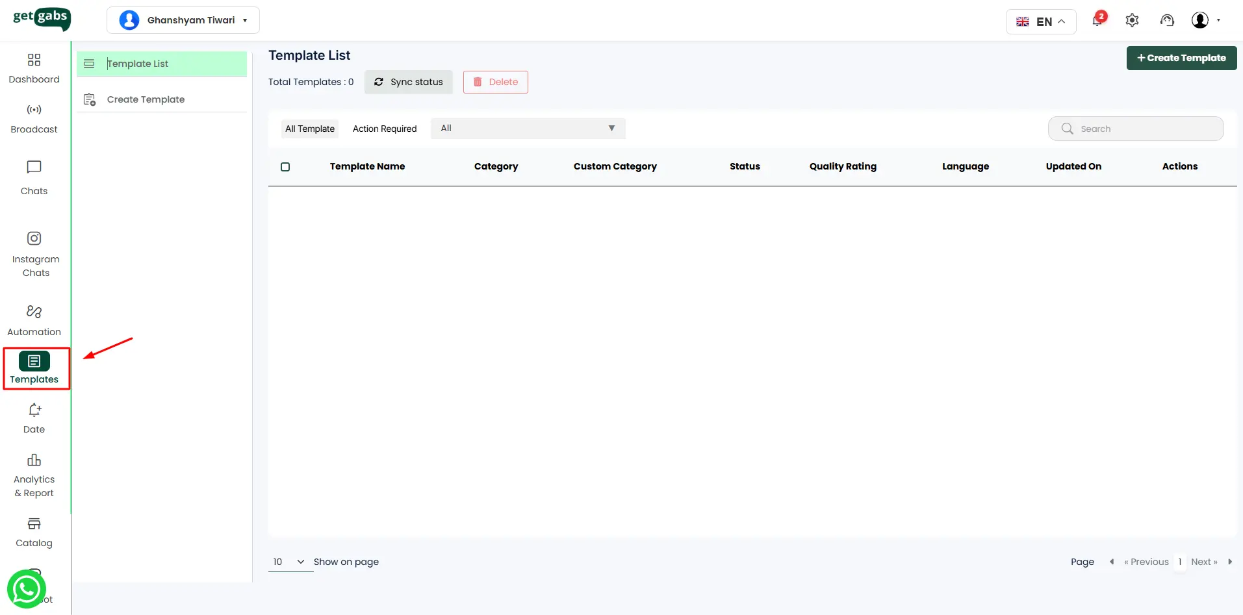The width and height of the screenshot is (1243, 615).
Task: Open the EN language selector
Action: [1040, 21]
